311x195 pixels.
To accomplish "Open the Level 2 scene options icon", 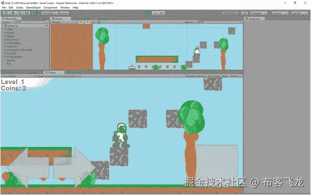I will click(x=46, y=26).
